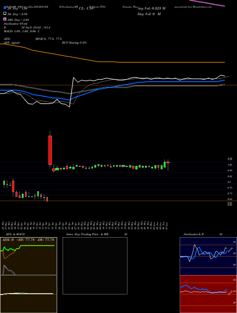Click the white 50 Day legend swatch
Screen dimensions: 237x313
coord(5,14)
